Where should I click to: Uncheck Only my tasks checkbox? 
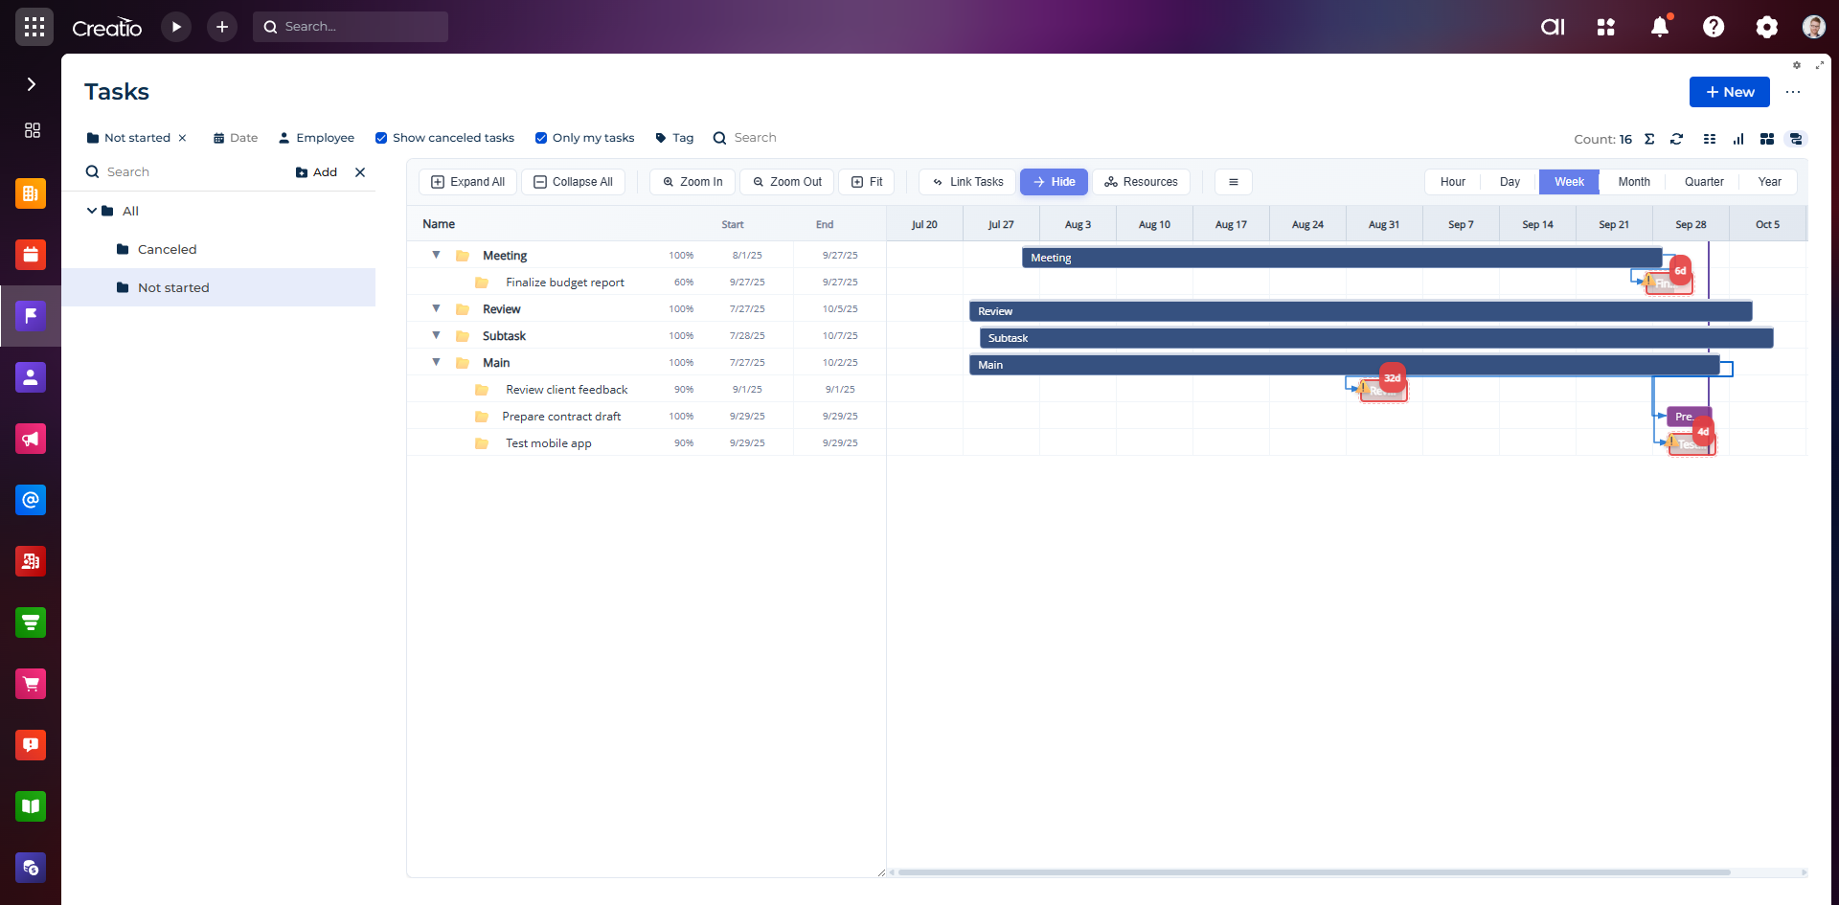click(541, 138)
